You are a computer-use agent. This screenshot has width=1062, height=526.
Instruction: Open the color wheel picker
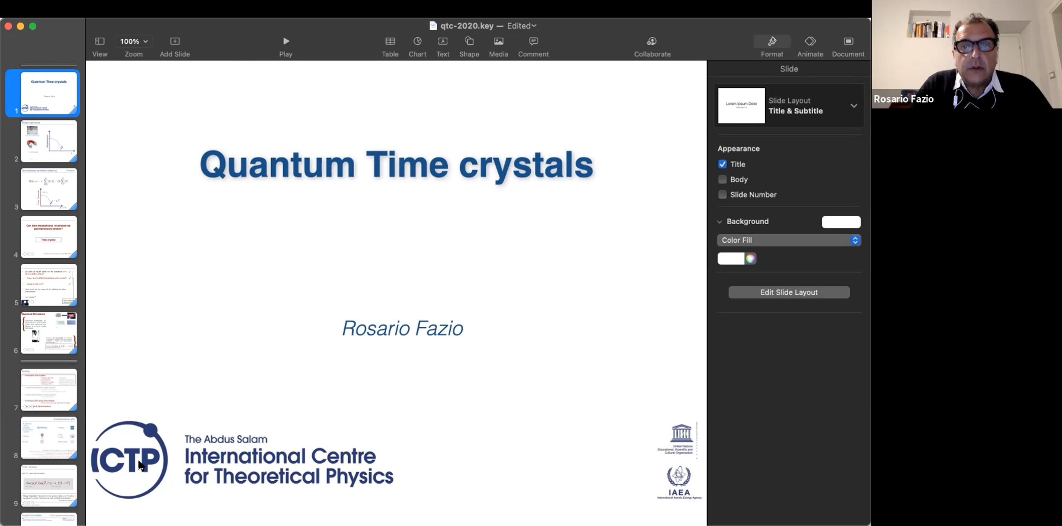pos(750,258)
